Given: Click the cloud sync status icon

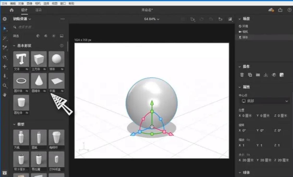Looking at the screenshot, I should click(x=271, y=10).
